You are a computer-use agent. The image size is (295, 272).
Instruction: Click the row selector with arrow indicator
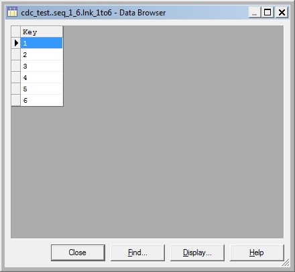(x=16, y=43)
